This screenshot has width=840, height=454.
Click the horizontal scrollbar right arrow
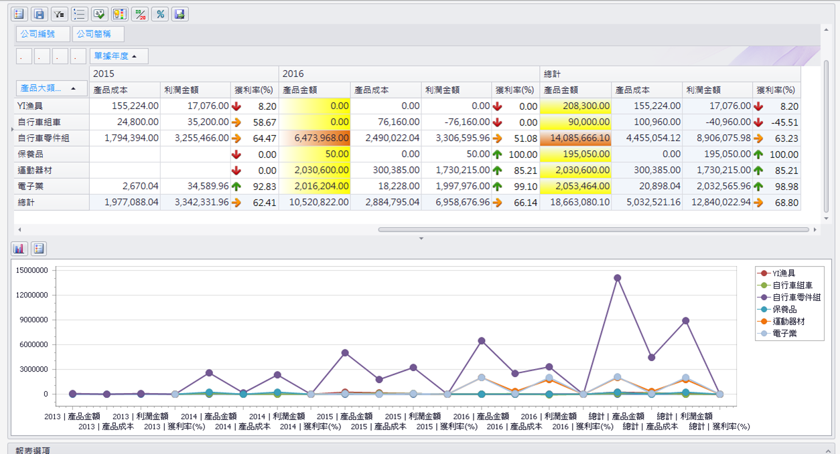pos(815,229)
